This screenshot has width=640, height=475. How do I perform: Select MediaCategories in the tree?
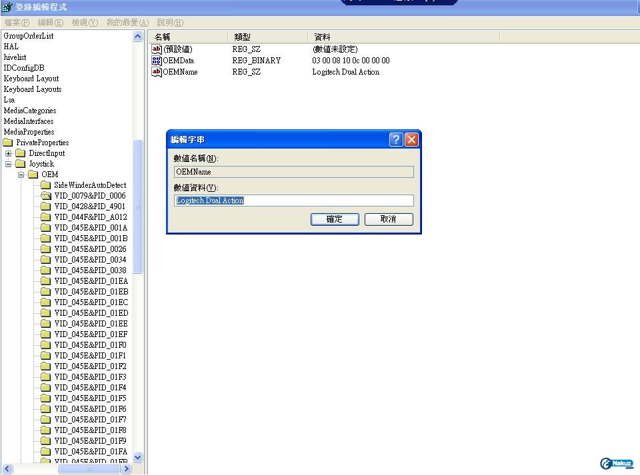coord(30,111)
